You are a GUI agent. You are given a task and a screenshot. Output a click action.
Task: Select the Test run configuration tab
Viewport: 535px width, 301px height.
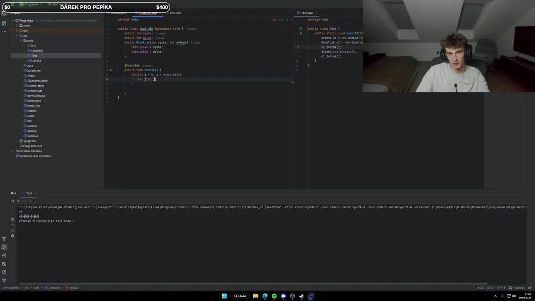(x=29, y=193)
